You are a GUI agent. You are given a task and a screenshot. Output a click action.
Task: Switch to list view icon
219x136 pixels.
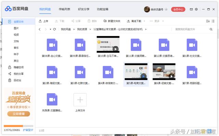pos(213,21)
